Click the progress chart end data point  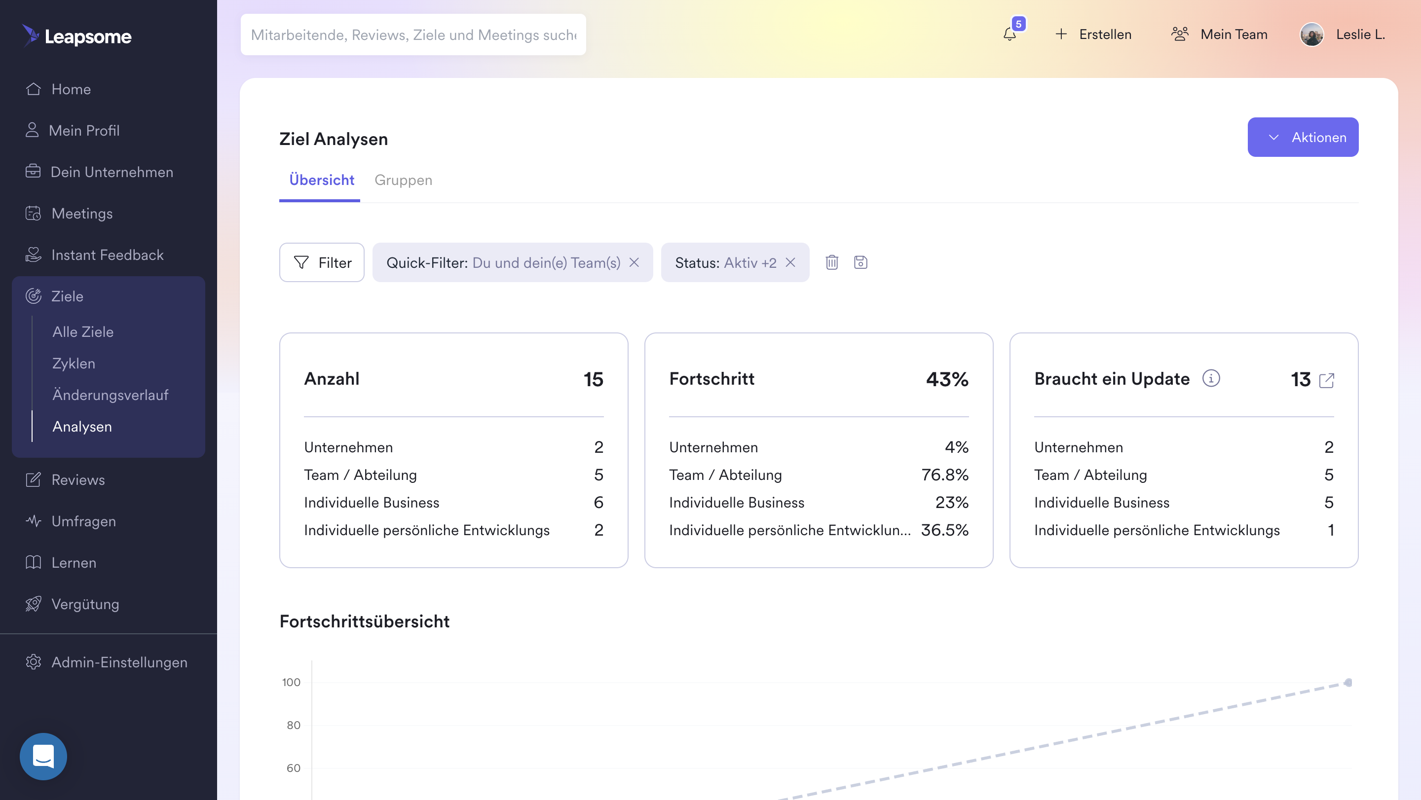pos(1348,682)
